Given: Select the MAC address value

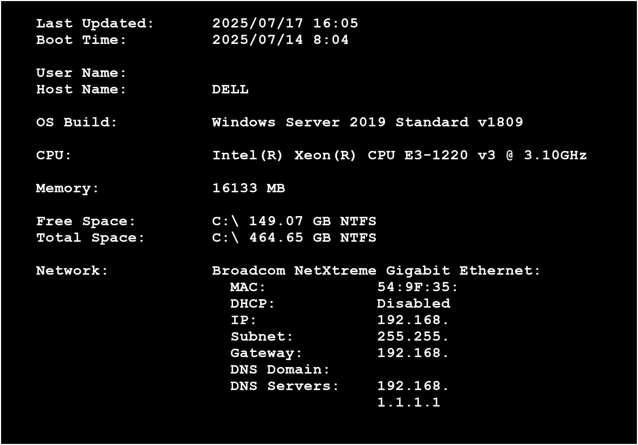Looking at the screenshot, I should 417,287.
